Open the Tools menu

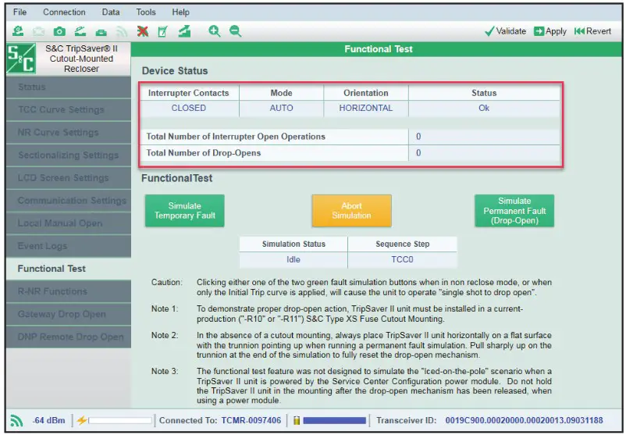[146, 12]
